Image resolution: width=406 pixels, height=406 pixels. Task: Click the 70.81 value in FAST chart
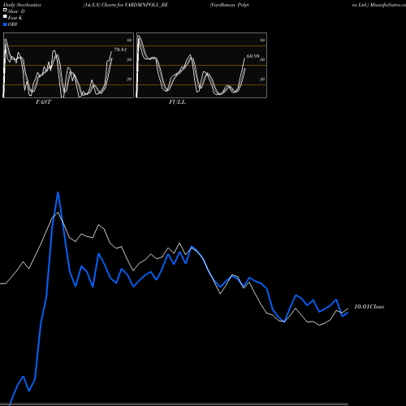[x=120, y=50]
